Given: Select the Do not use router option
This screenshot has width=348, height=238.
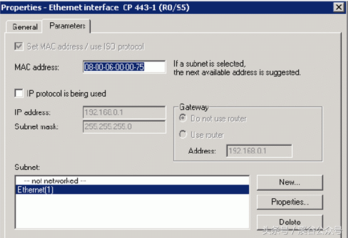Looking at the screenshot, I should [x=184, y=118].
